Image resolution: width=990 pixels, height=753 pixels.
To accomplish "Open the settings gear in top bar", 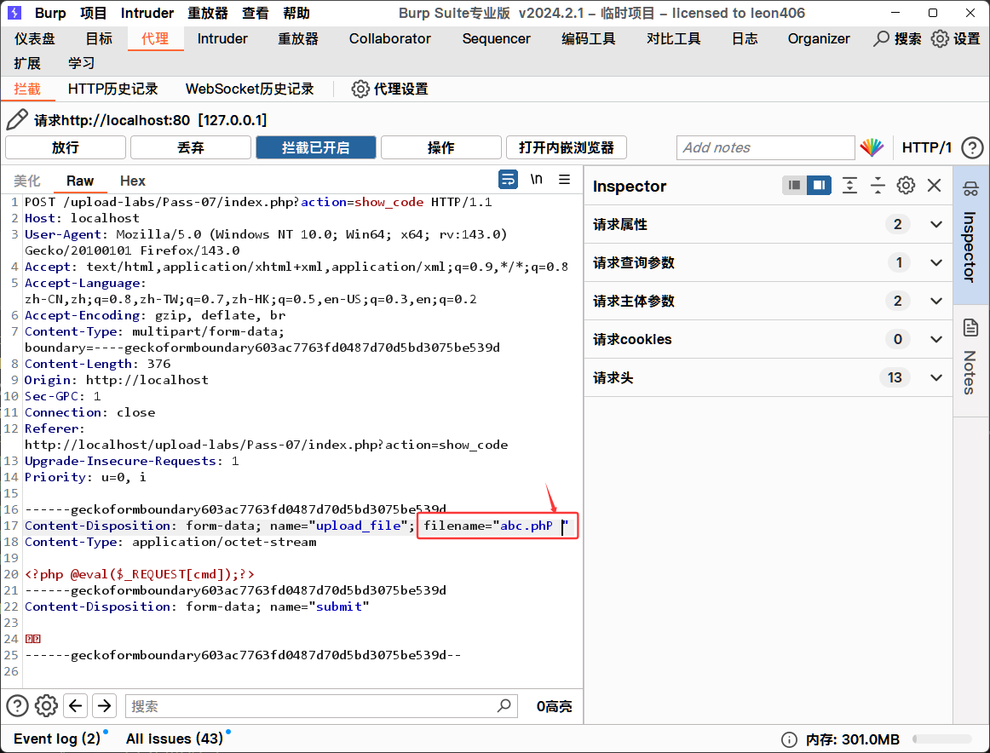I will [x=940, y=38].
